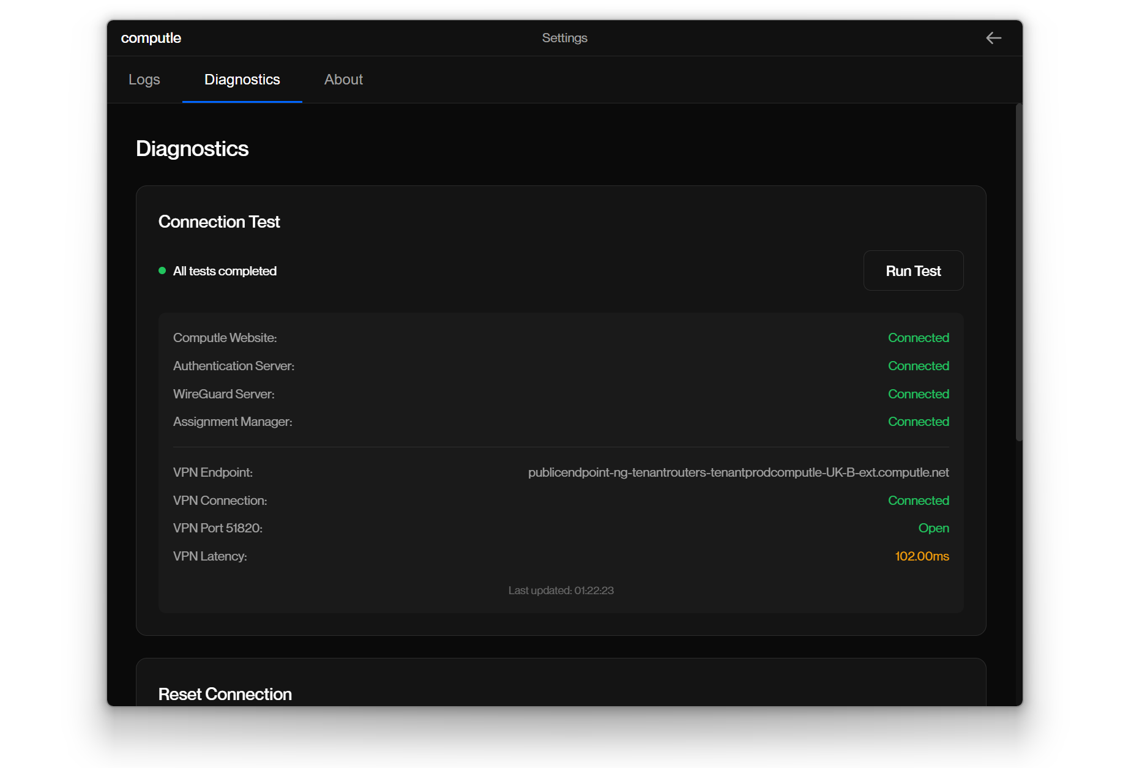The image size is (1142, 768).
Task: Click Connected status for WireGuard Server
Action: [918, 394]
